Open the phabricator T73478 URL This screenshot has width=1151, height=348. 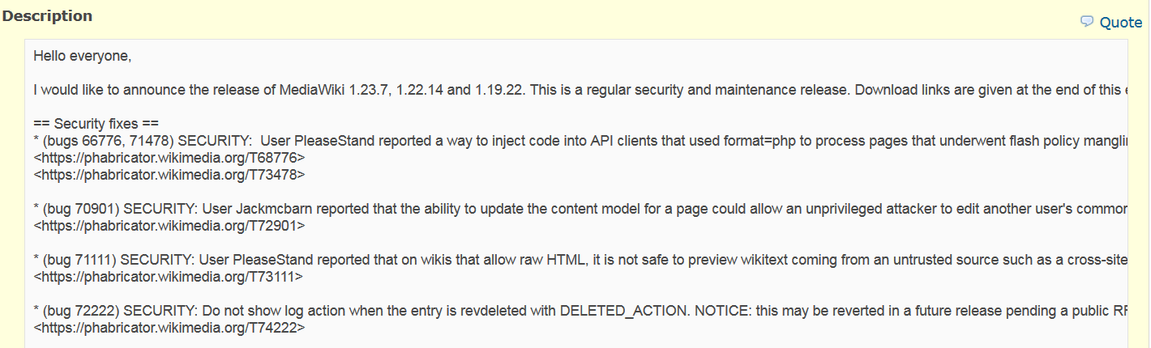169,174
